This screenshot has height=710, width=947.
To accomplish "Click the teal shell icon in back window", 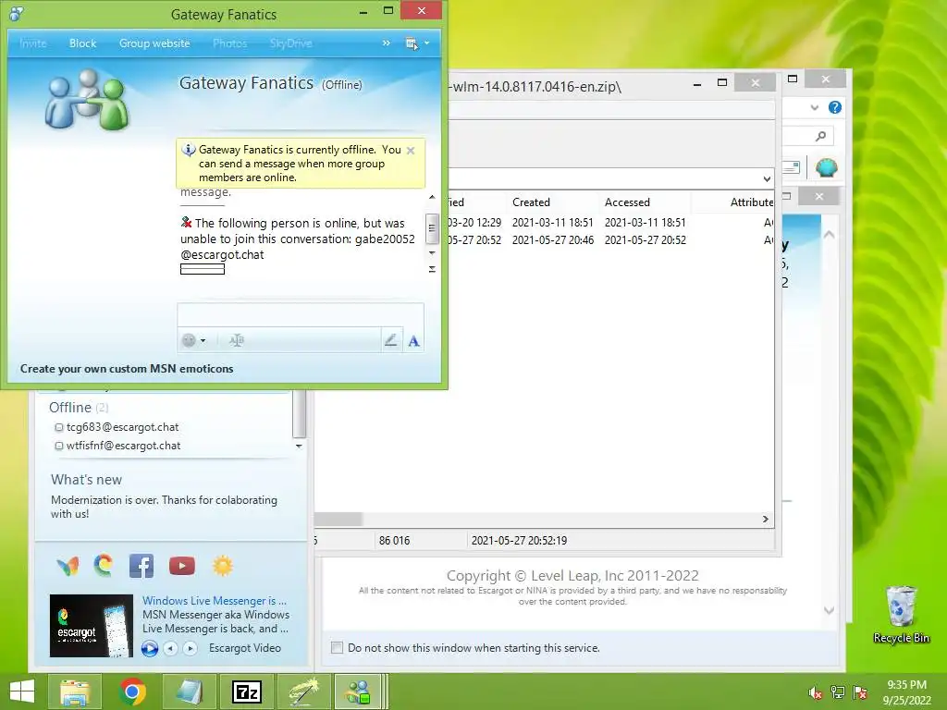I will (x=826, y=167).
